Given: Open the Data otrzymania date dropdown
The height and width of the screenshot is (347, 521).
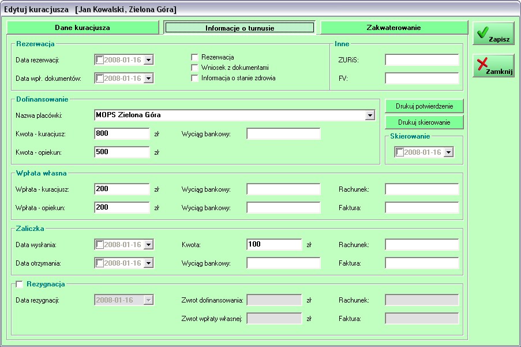Looking at the screenshot, I should 148,263.
